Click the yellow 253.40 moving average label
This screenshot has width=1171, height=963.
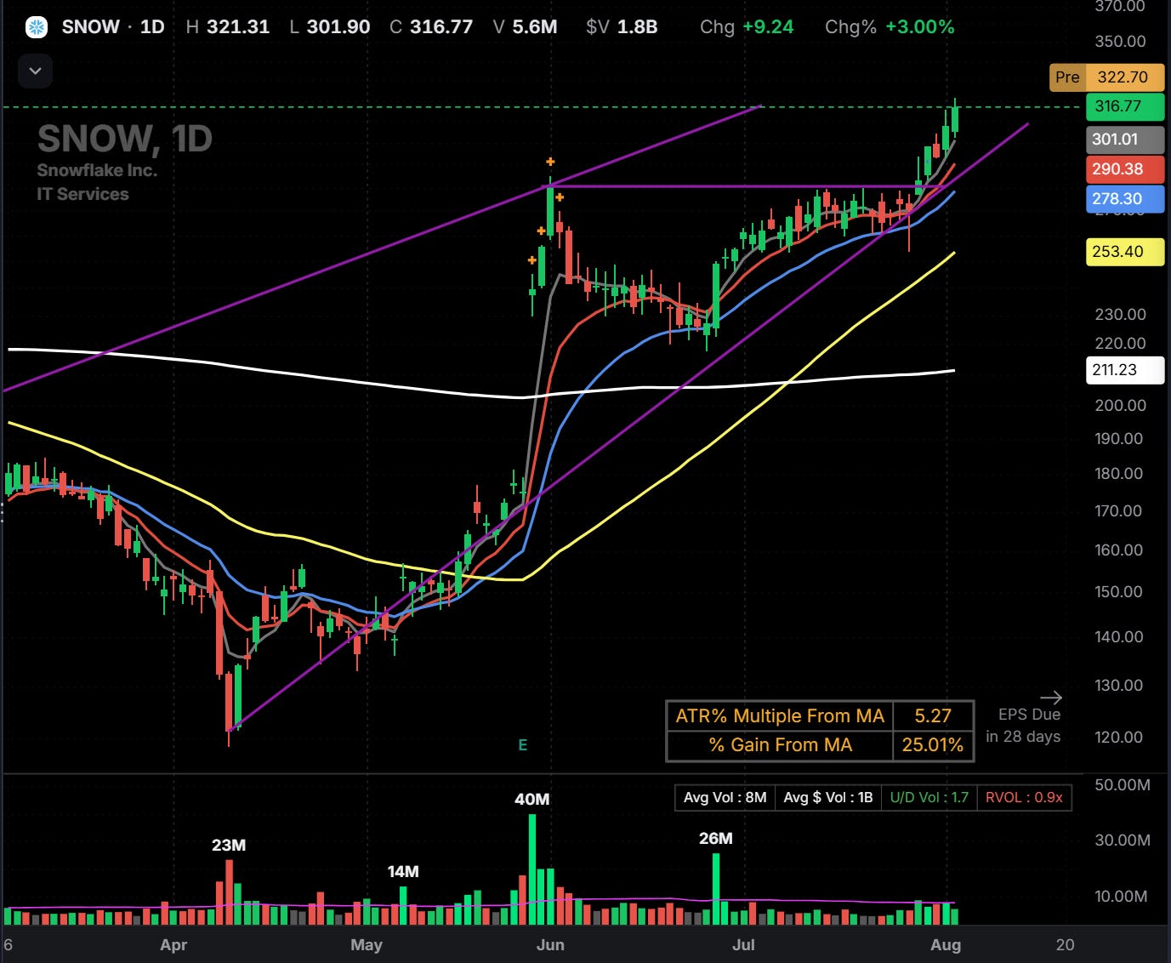1124,252
